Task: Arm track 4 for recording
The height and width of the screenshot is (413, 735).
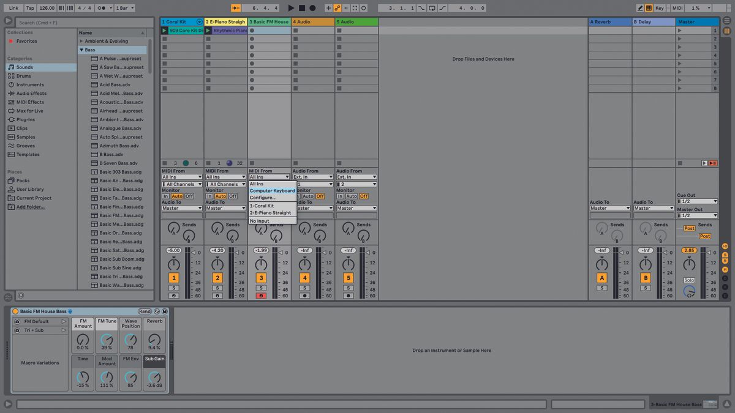Action: (304, 296)
